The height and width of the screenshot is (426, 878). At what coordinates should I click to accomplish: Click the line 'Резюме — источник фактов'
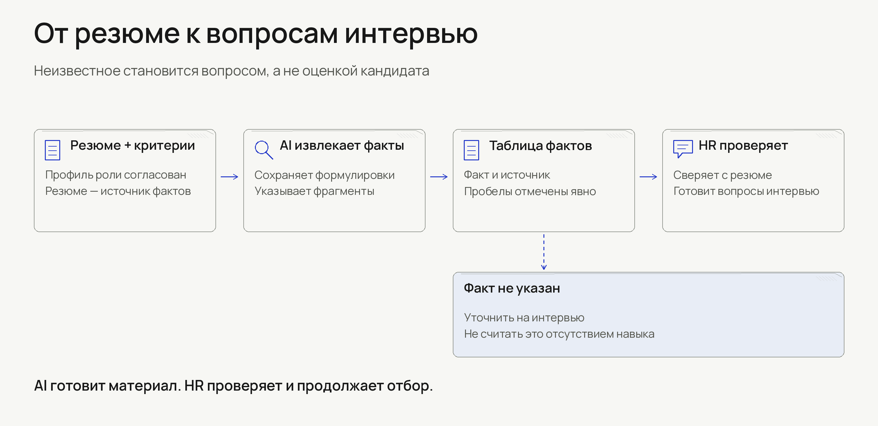(x=118, y=191)
